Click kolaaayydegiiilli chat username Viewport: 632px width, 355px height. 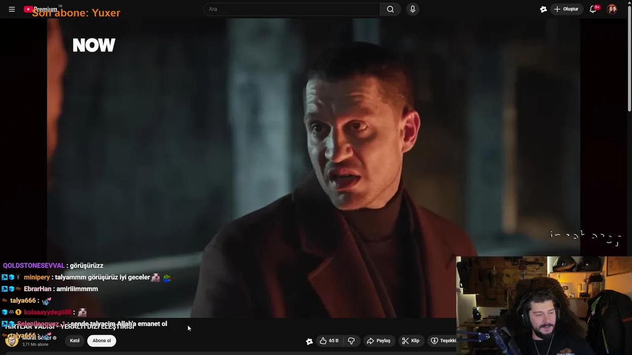(47, 312)
